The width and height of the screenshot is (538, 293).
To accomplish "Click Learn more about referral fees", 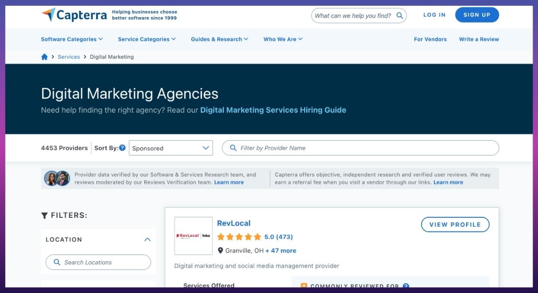I will point(448,182).
